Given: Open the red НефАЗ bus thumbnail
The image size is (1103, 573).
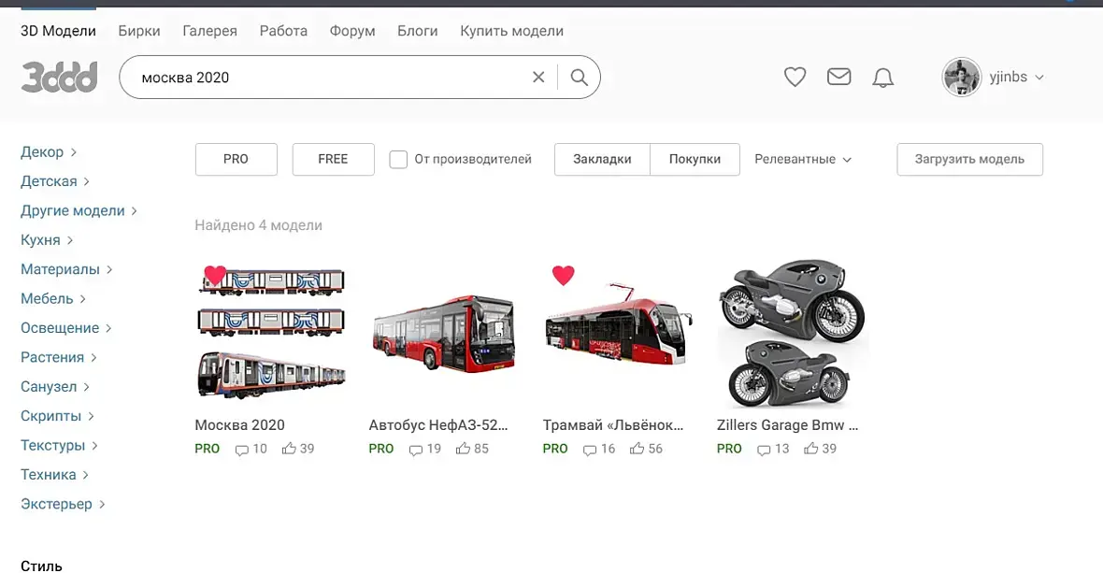Looking at the screenshot, I should (445, 334).
